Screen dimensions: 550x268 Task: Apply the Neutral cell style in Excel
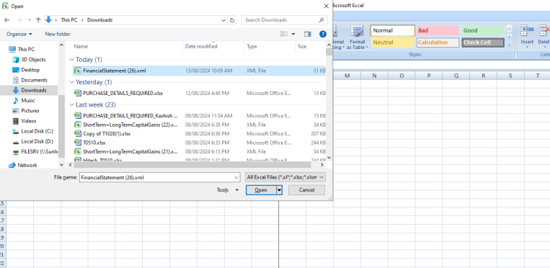(393, 43)
